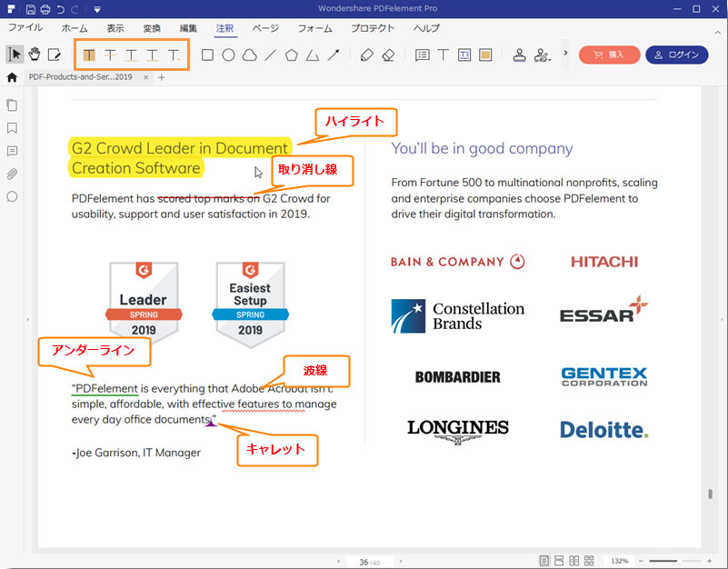Redo the last action
This screenshot has width=728, height=569.
75,9
